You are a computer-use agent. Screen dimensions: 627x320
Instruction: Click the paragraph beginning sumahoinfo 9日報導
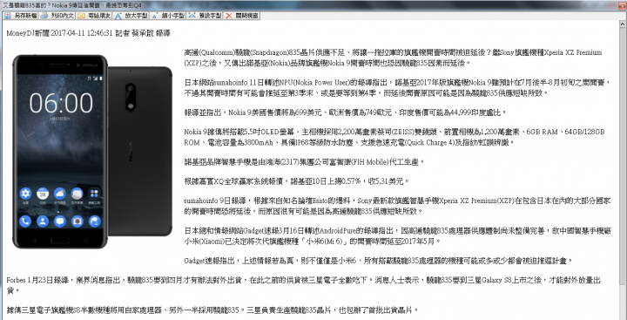point(397,206)
